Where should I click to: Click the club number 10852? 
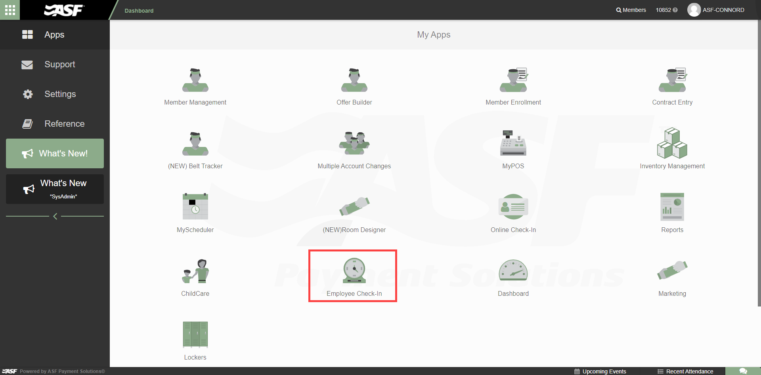point(663,10)
